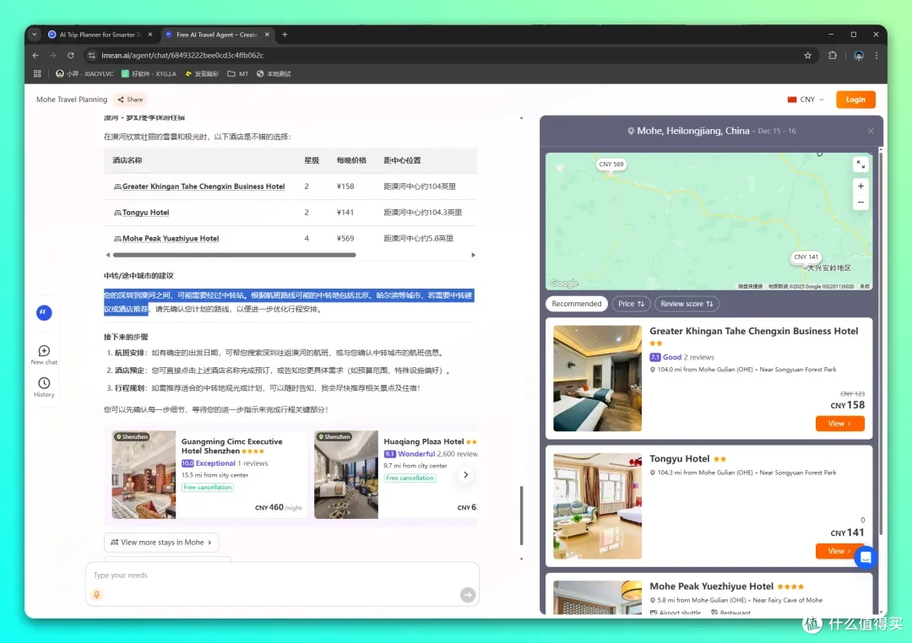The height and width of the screenshot is (643, 912).
Task: Select the Recommended sort tab
Action: point(577,304)
